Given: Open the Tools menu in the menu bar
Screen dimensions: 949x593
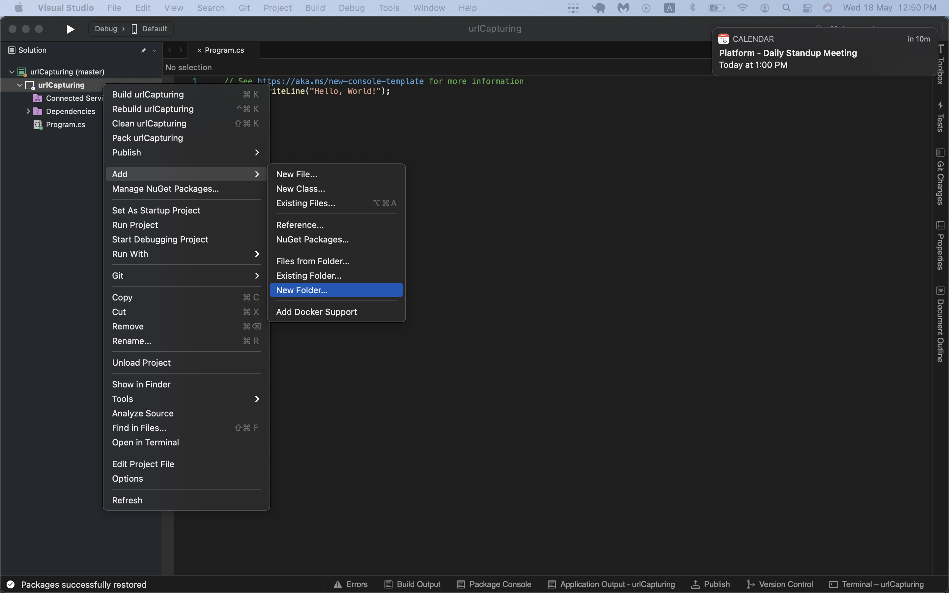Looking at the screenshot, I should [x=388, y=8].
